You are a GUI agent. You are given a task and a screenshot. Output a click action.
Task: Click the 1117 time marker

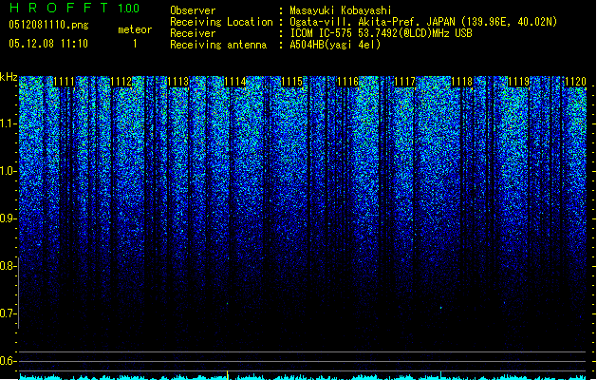[404, 82]
